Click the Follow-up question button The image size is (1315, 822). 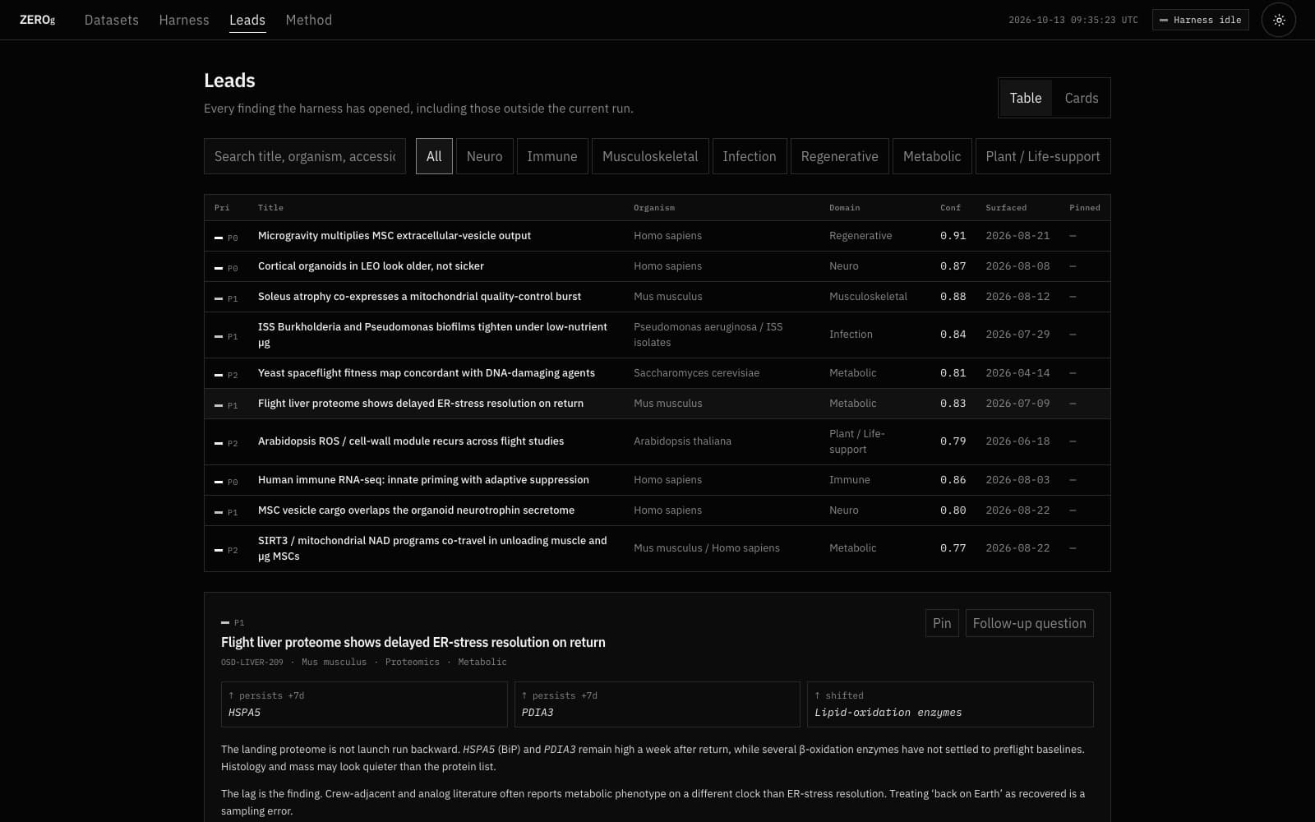(x=1029, y=623)
